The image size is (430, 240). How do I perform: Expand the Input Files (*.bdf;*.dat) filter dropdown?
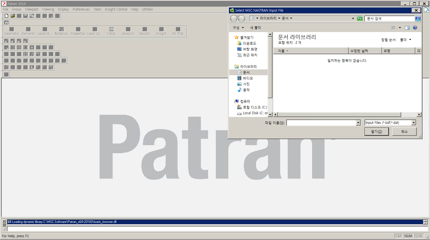(414, 123)
